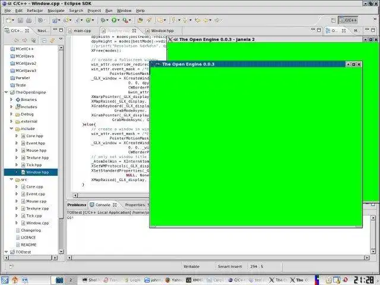Click the Open Perspective icon

click(333, 21)
